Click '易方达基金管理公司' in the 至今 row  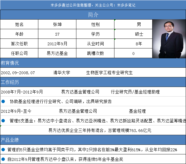tap(78, 111)
